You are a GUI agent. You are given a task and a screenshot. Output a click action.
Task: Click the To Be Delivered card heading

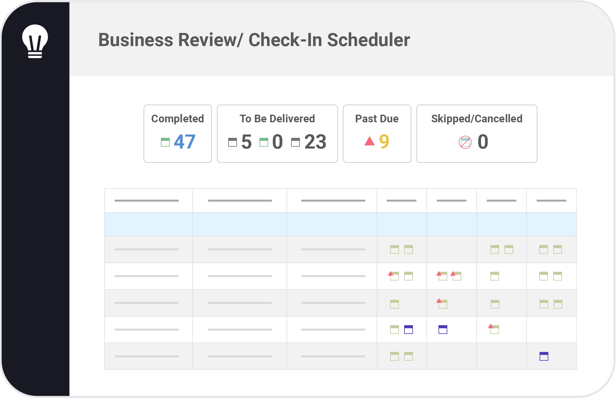(x=277, y=119)
